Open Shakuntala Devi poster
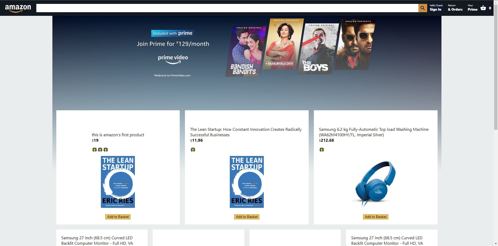The height and width of the screenshot is (246, 498). click(x=283, y=44)
